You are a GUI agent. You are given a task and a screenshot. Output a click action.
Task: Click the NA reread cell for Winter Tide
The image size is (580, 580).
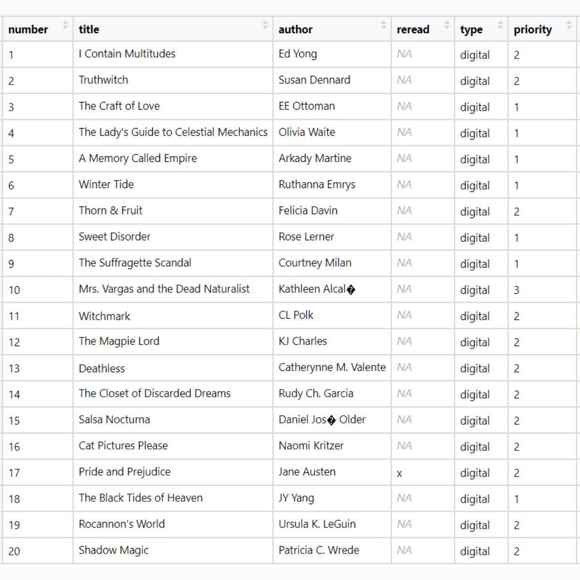coord(404,185)
